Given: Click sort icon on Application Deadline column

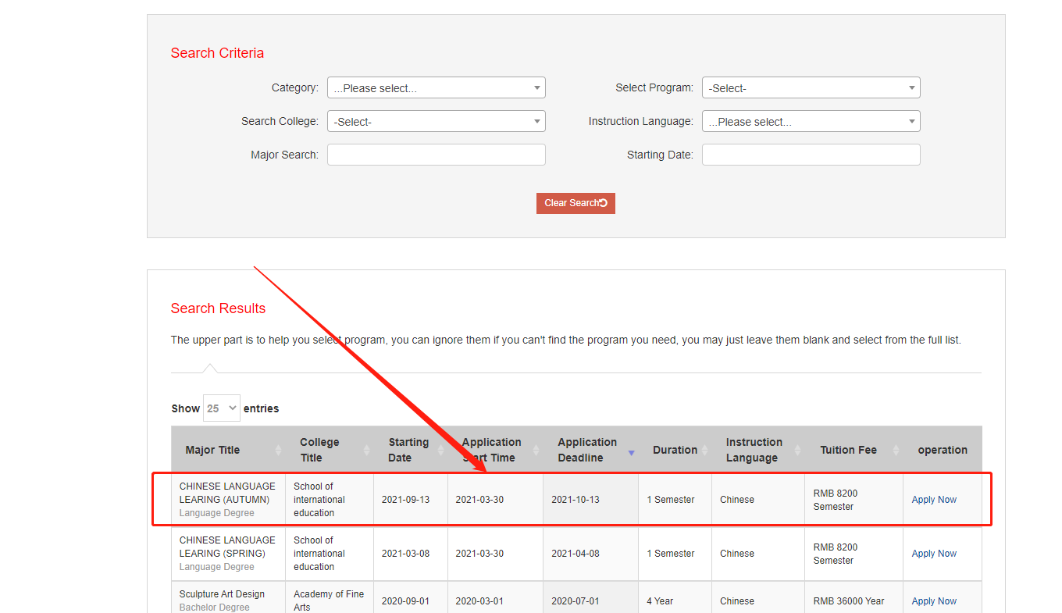Looking at the screenshot, I should [631, 453].
